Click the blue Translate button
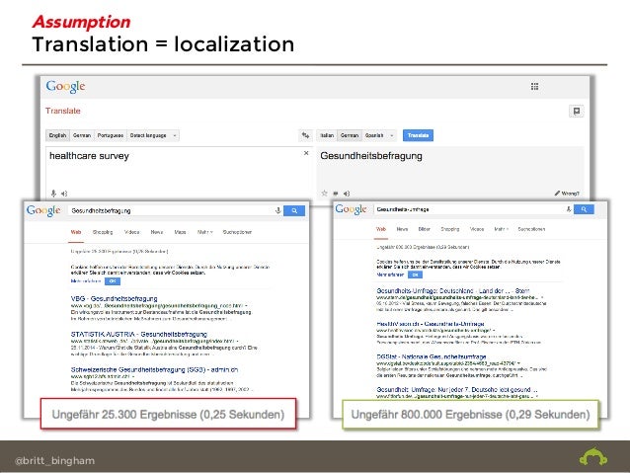The image size is (630, 473). coord(418,135)
